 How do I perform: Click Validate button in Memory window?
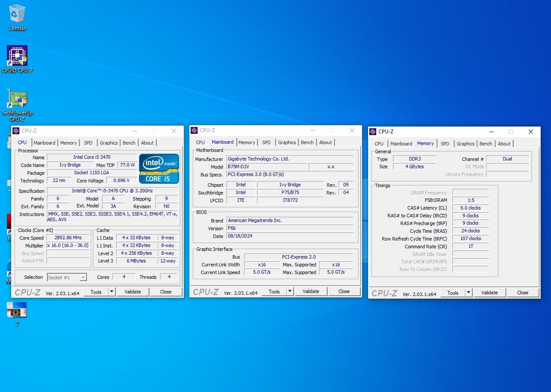489,293
